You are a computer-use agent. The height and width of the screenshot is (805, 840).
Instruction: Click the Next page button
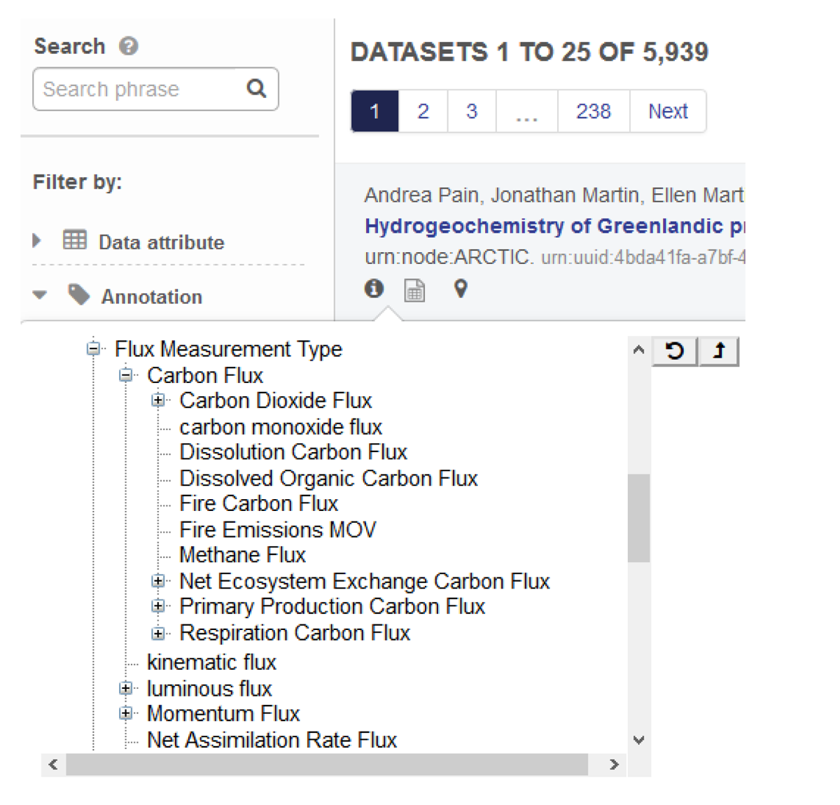[x=668, y=111]
